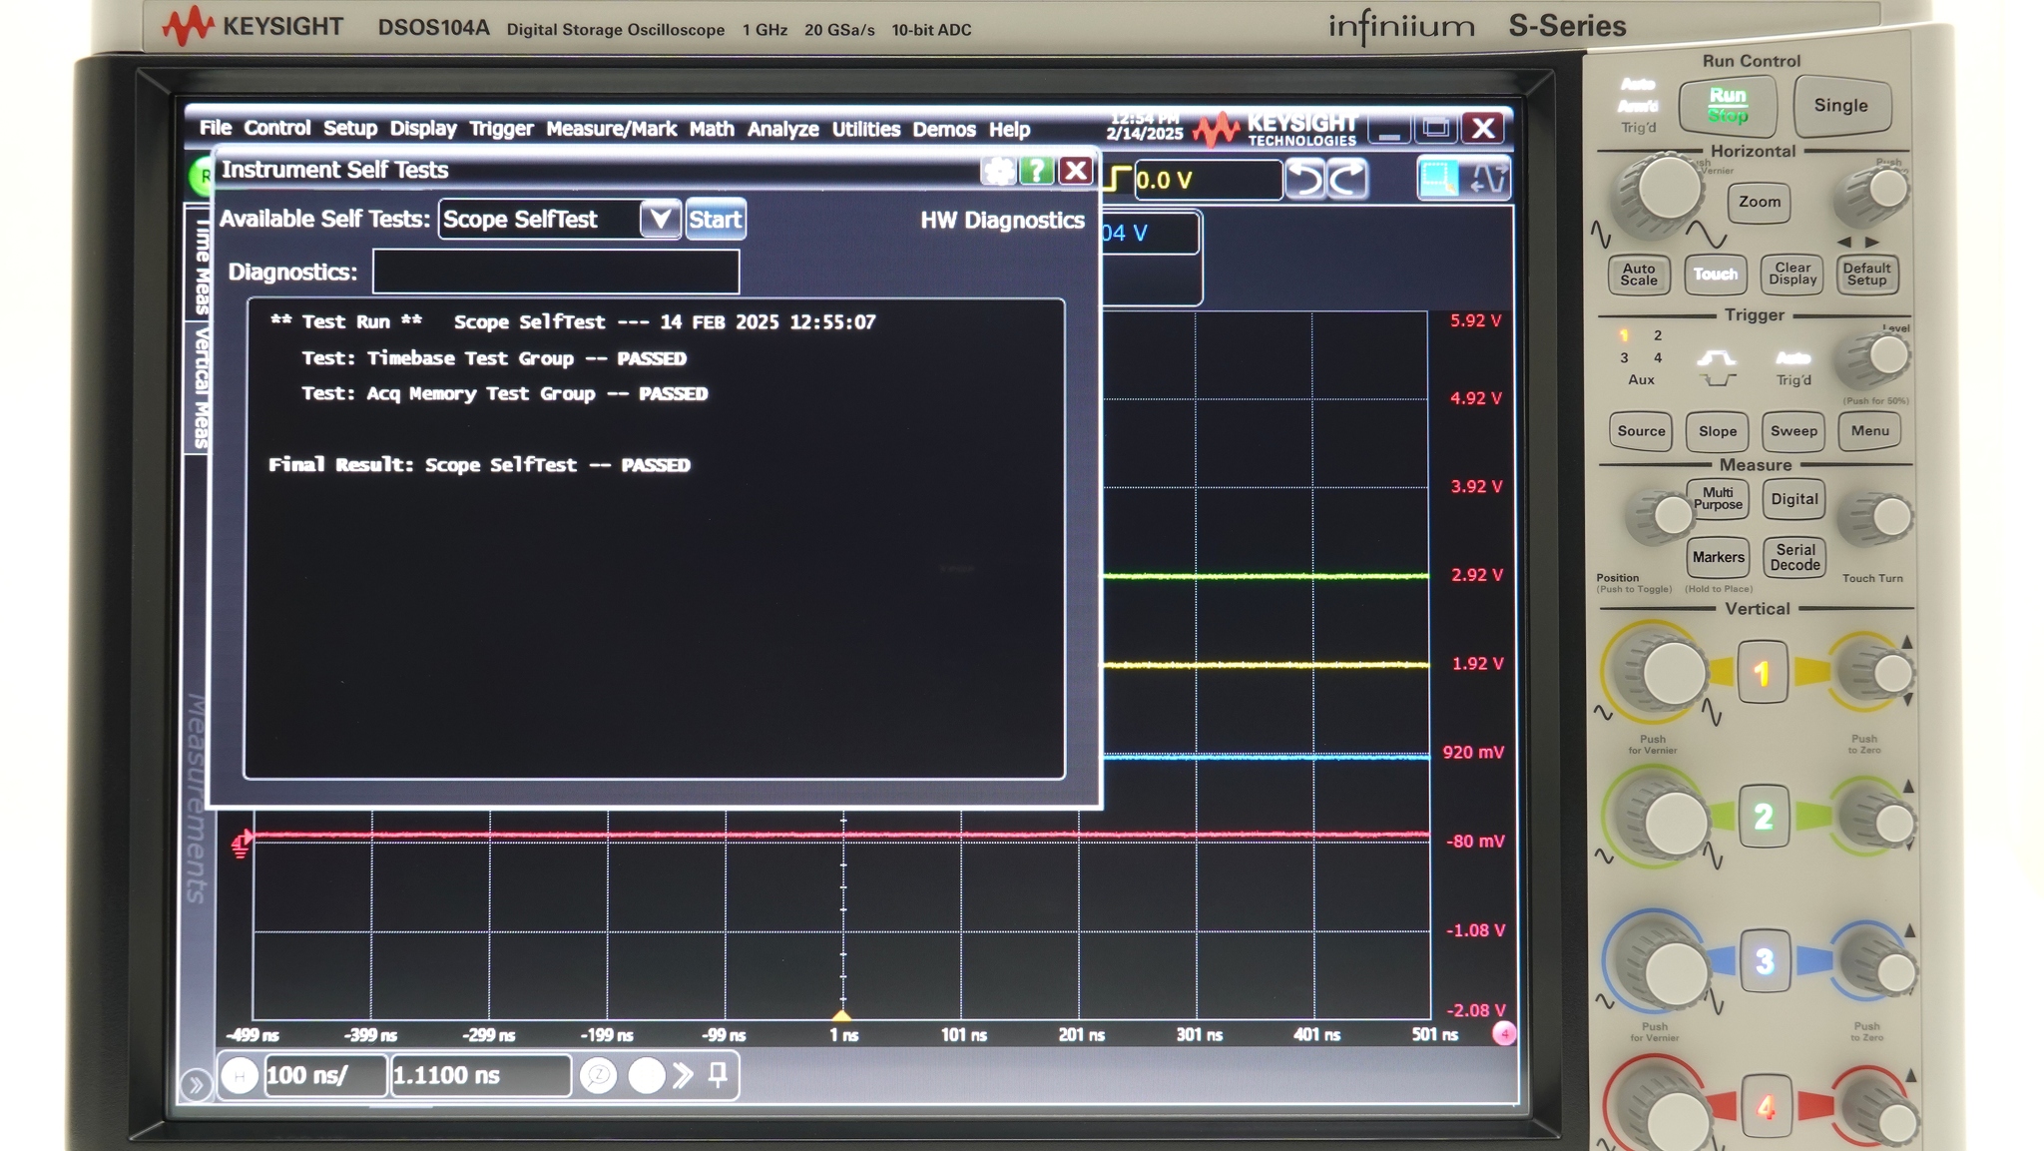Click the trigger Source button
Screen dimensions: 2044x1151
1640,431
